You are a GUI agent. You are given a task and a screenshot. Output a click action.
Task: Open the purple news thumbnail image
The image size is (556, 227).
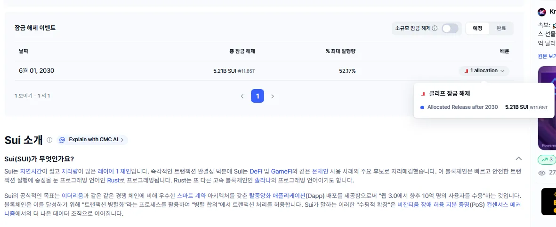[547, 108]
